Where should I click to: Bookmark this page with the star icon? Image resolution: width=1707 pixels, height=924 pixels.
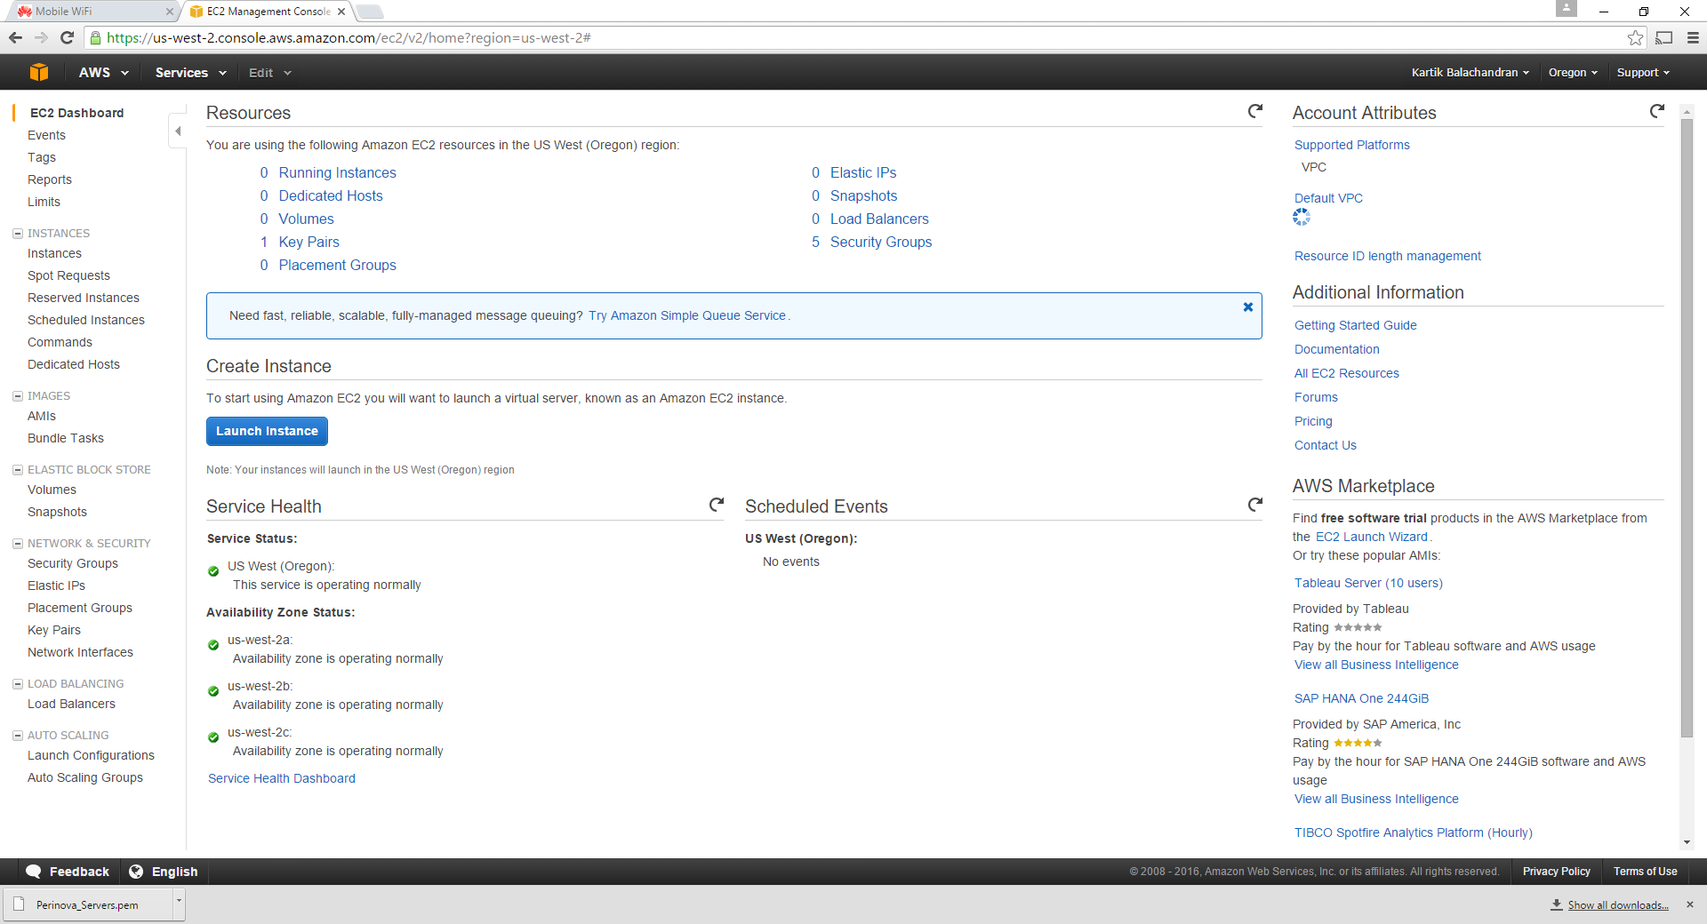(1635, 37)
